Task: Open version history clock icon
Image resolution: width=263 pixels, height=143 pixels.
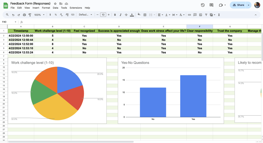Action: [x=203, y=5]
